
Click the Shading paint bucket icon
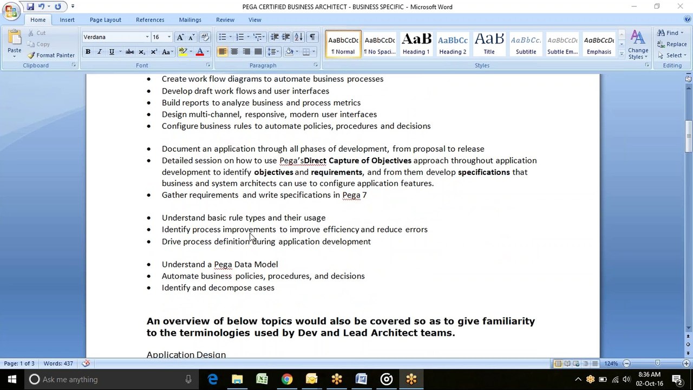point(289,52)
